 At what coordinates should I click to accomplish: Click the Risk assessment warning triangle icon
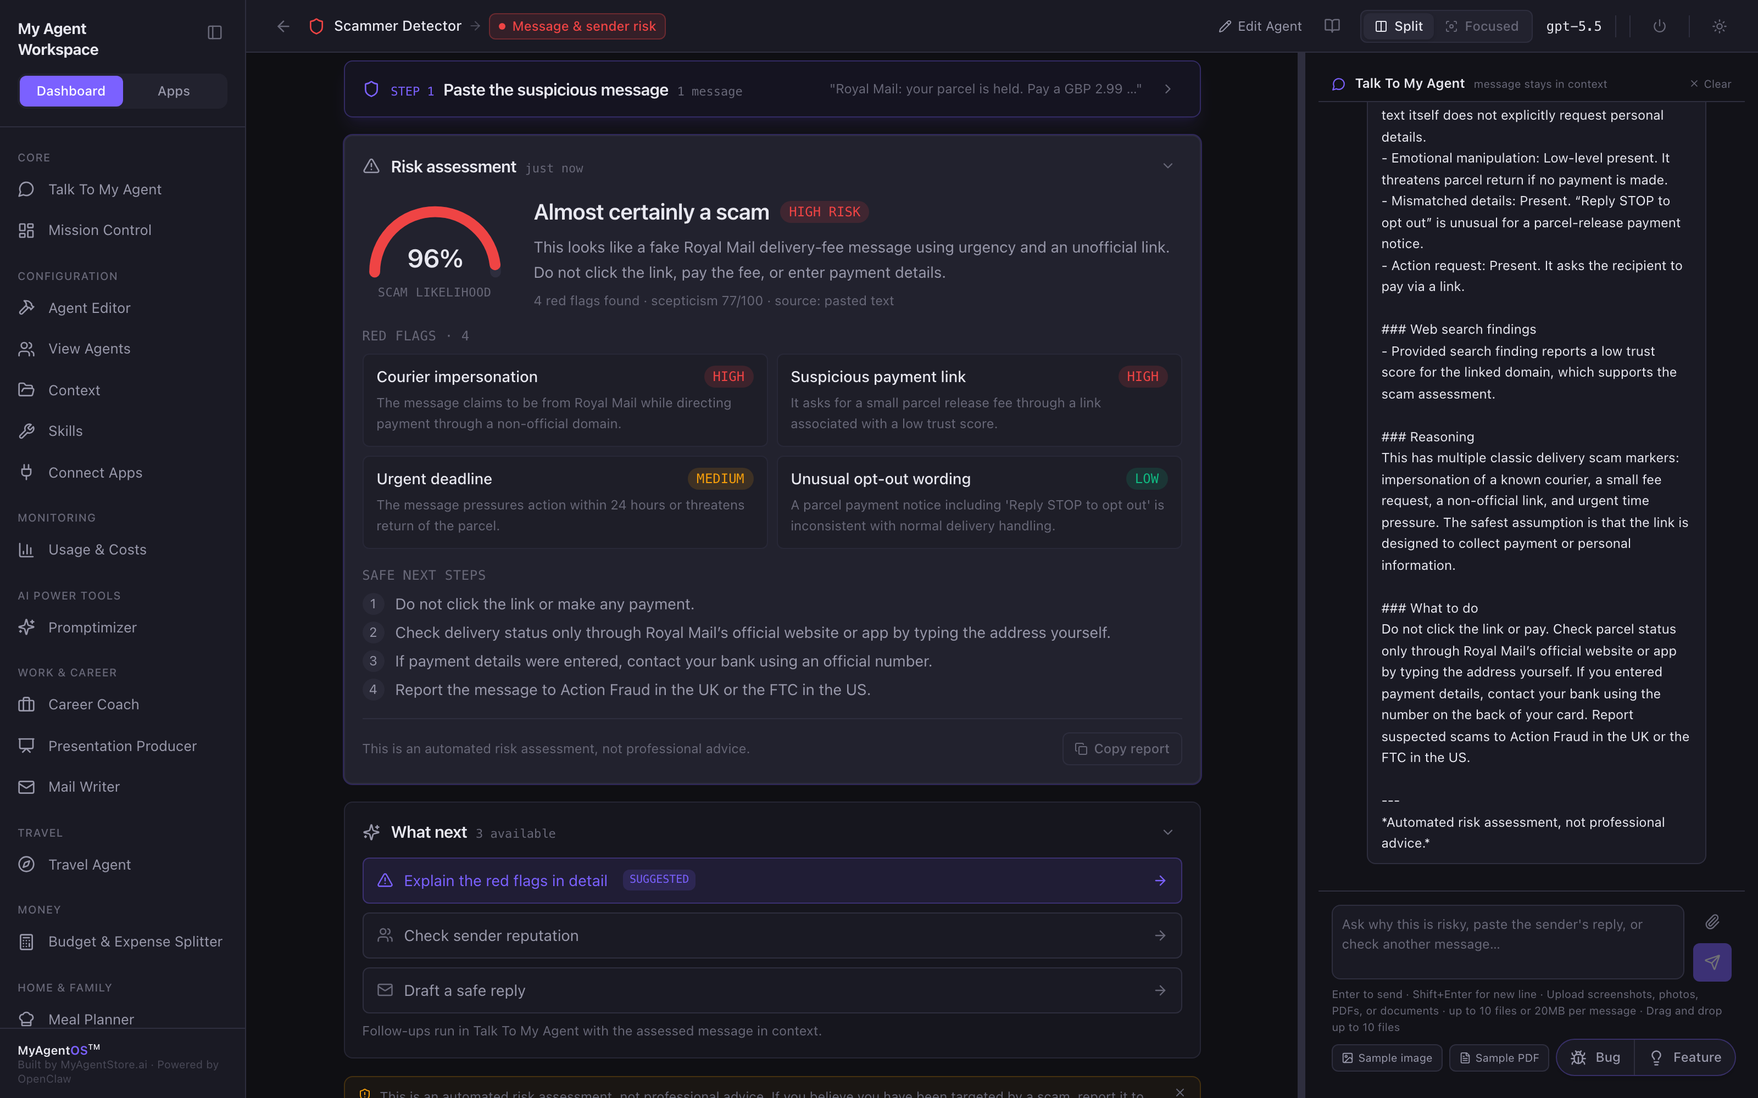(371, 166)
